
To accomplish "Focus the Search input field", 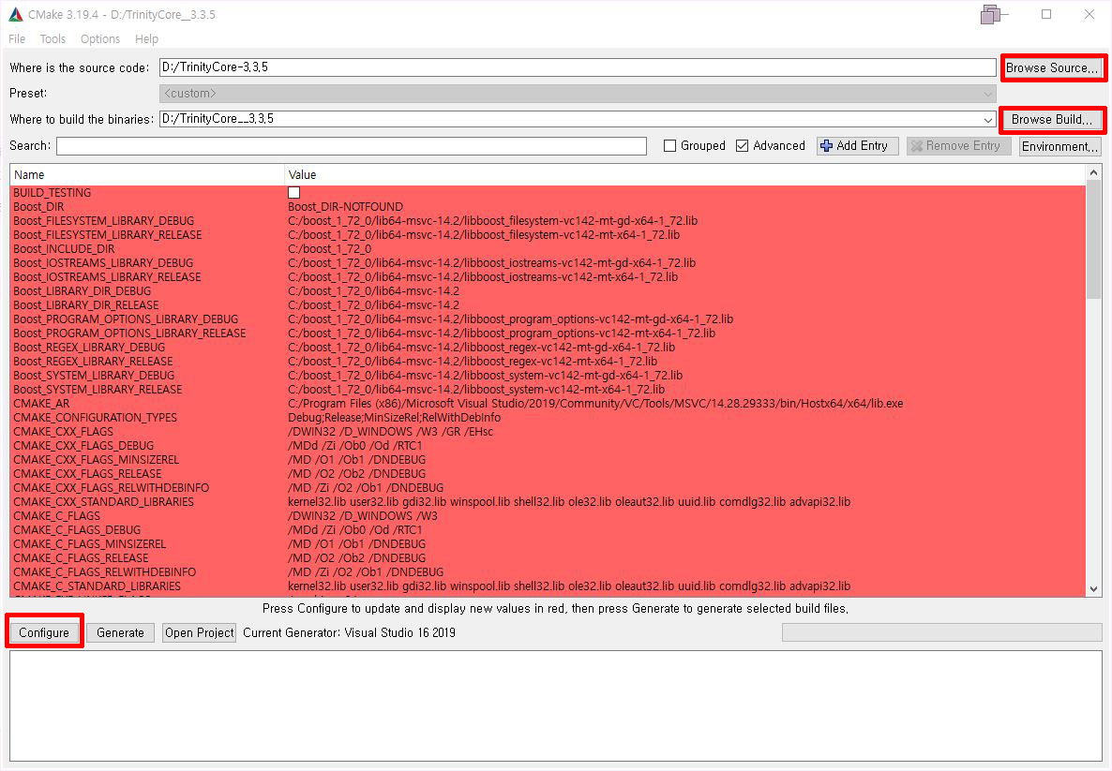I will pos(351,146).
